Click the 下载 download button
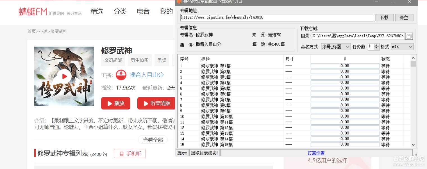Viewport: 427px width, 169px height. [385, 17]
